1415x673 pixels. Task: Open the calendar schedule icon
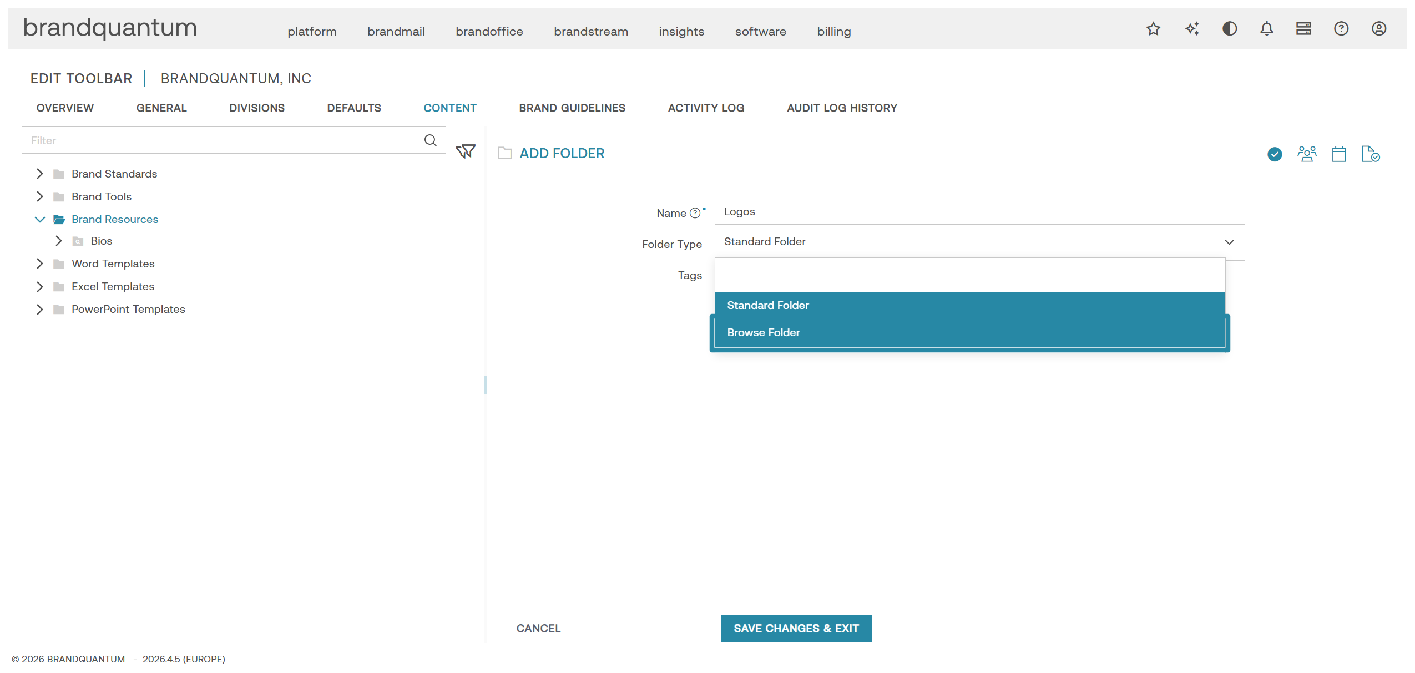click(x=1339, y=154)
